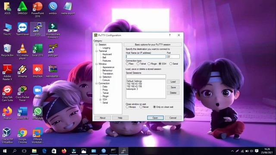Image resolution: width=276 pixels, height=155 pixels.
Task: Select Rlogin connection type
Action: (149, 64)
